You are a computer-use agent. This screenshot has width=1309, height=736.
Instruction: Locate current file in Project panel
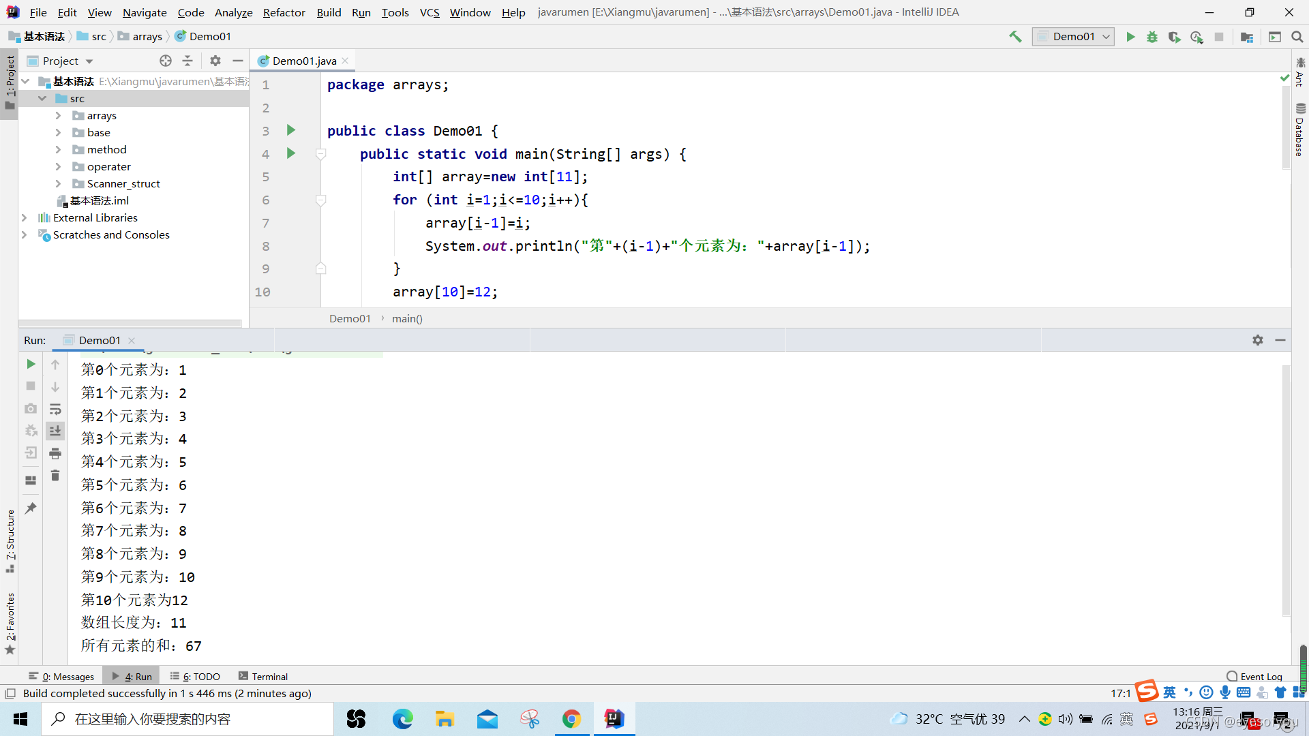[166, 61]
